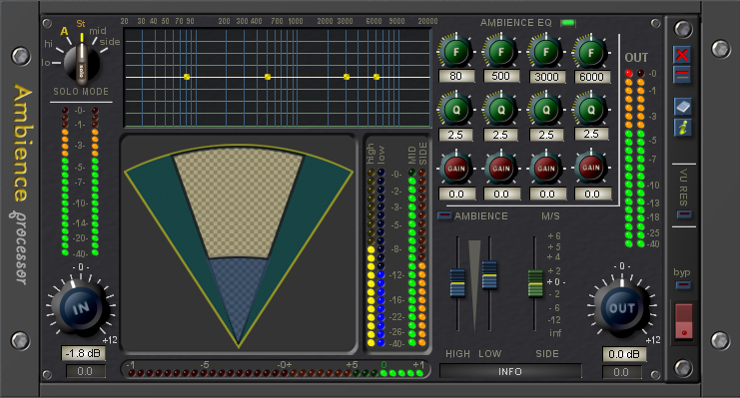Click the F knob above 80 value

456,52
